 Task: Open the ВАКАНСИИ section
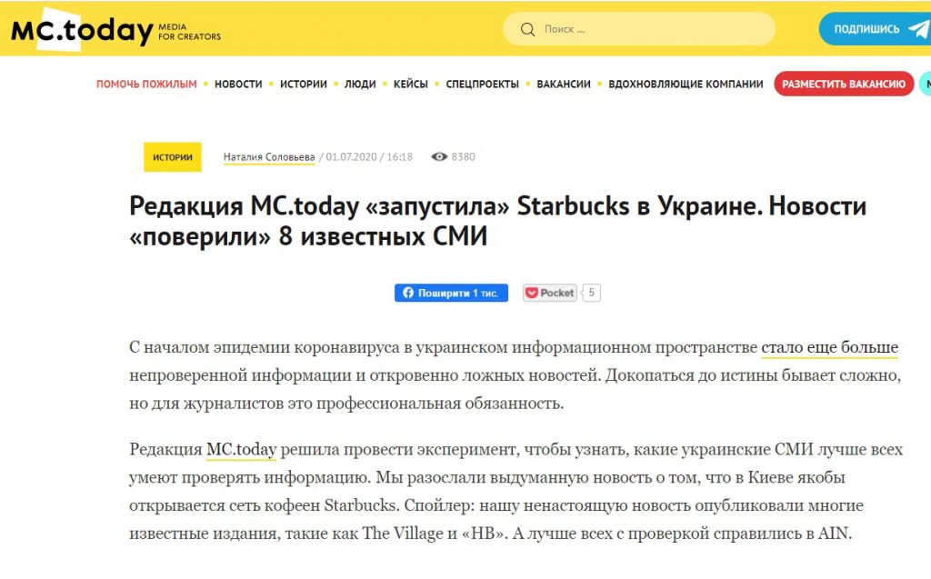pos(564,85)
